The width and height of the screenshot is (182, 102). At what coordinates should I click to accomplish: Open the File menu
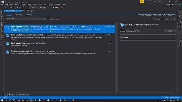2,5
